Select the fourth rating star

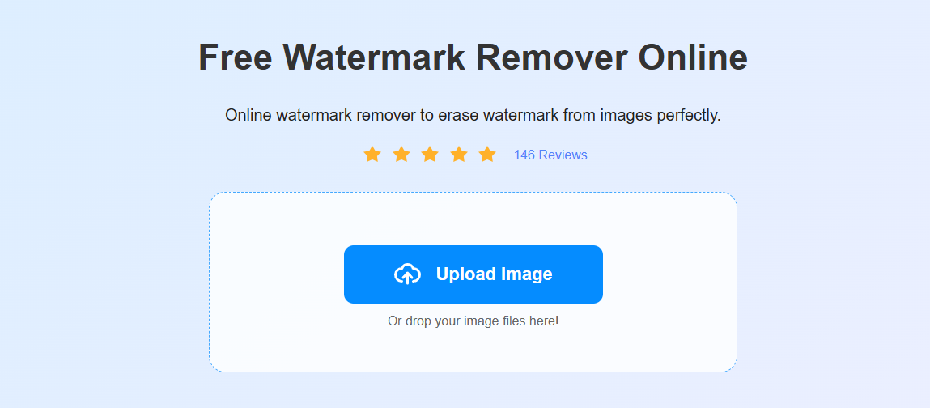(459, 155)
